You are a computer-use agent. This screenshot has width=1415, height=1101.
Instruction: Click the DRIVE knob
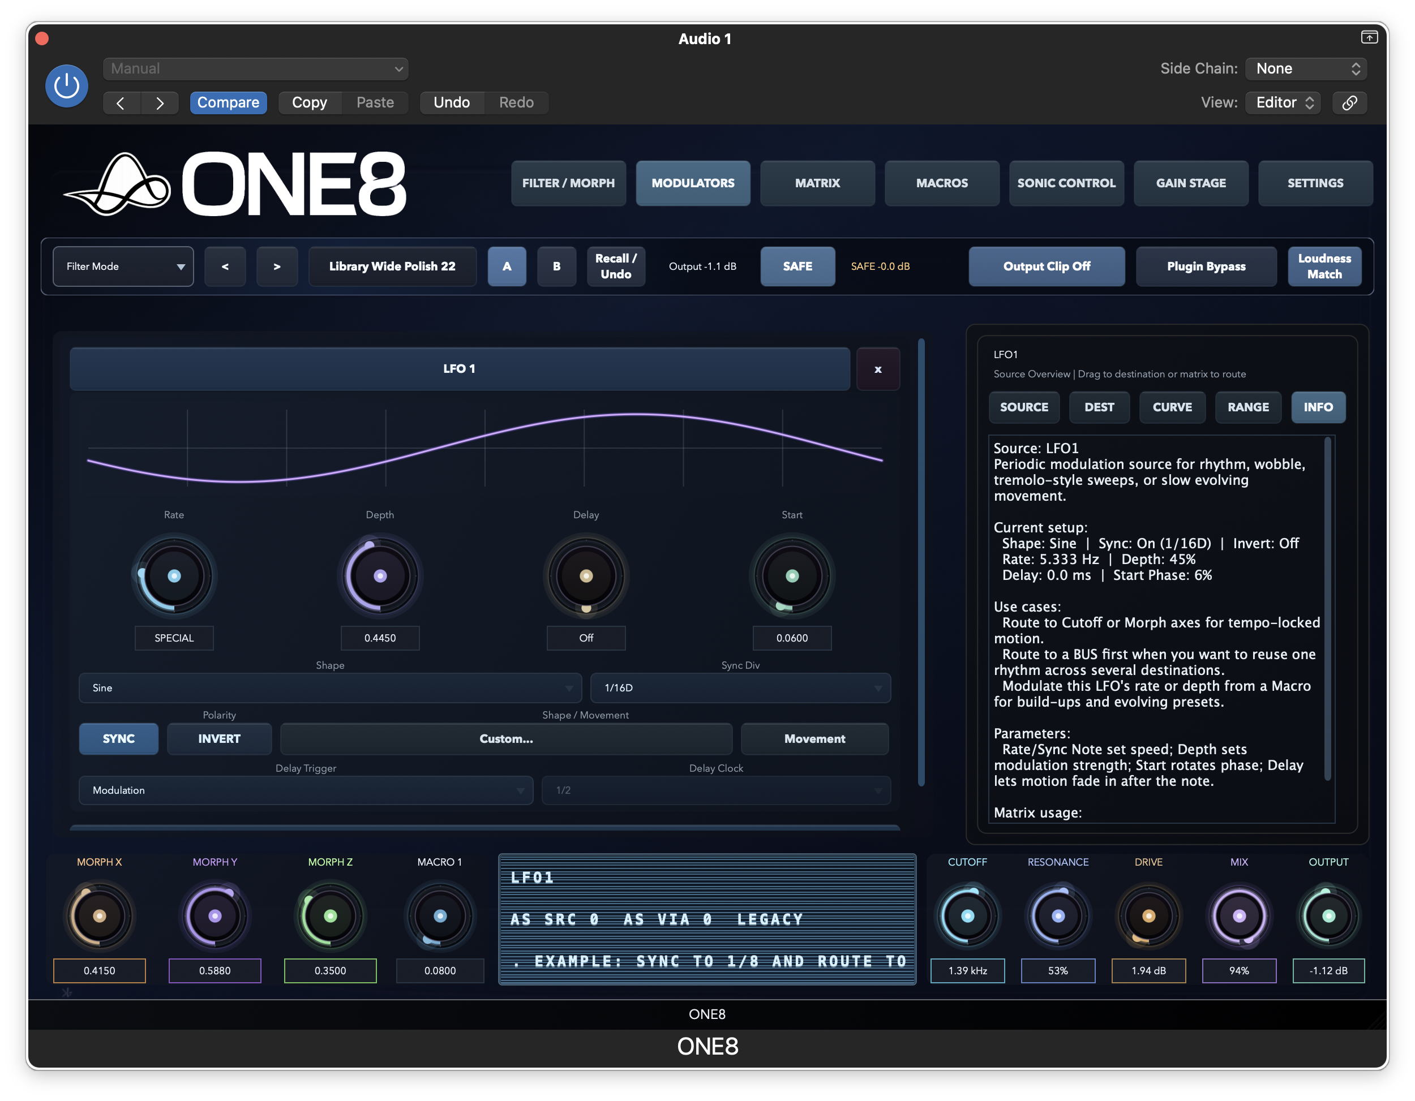1148,916
